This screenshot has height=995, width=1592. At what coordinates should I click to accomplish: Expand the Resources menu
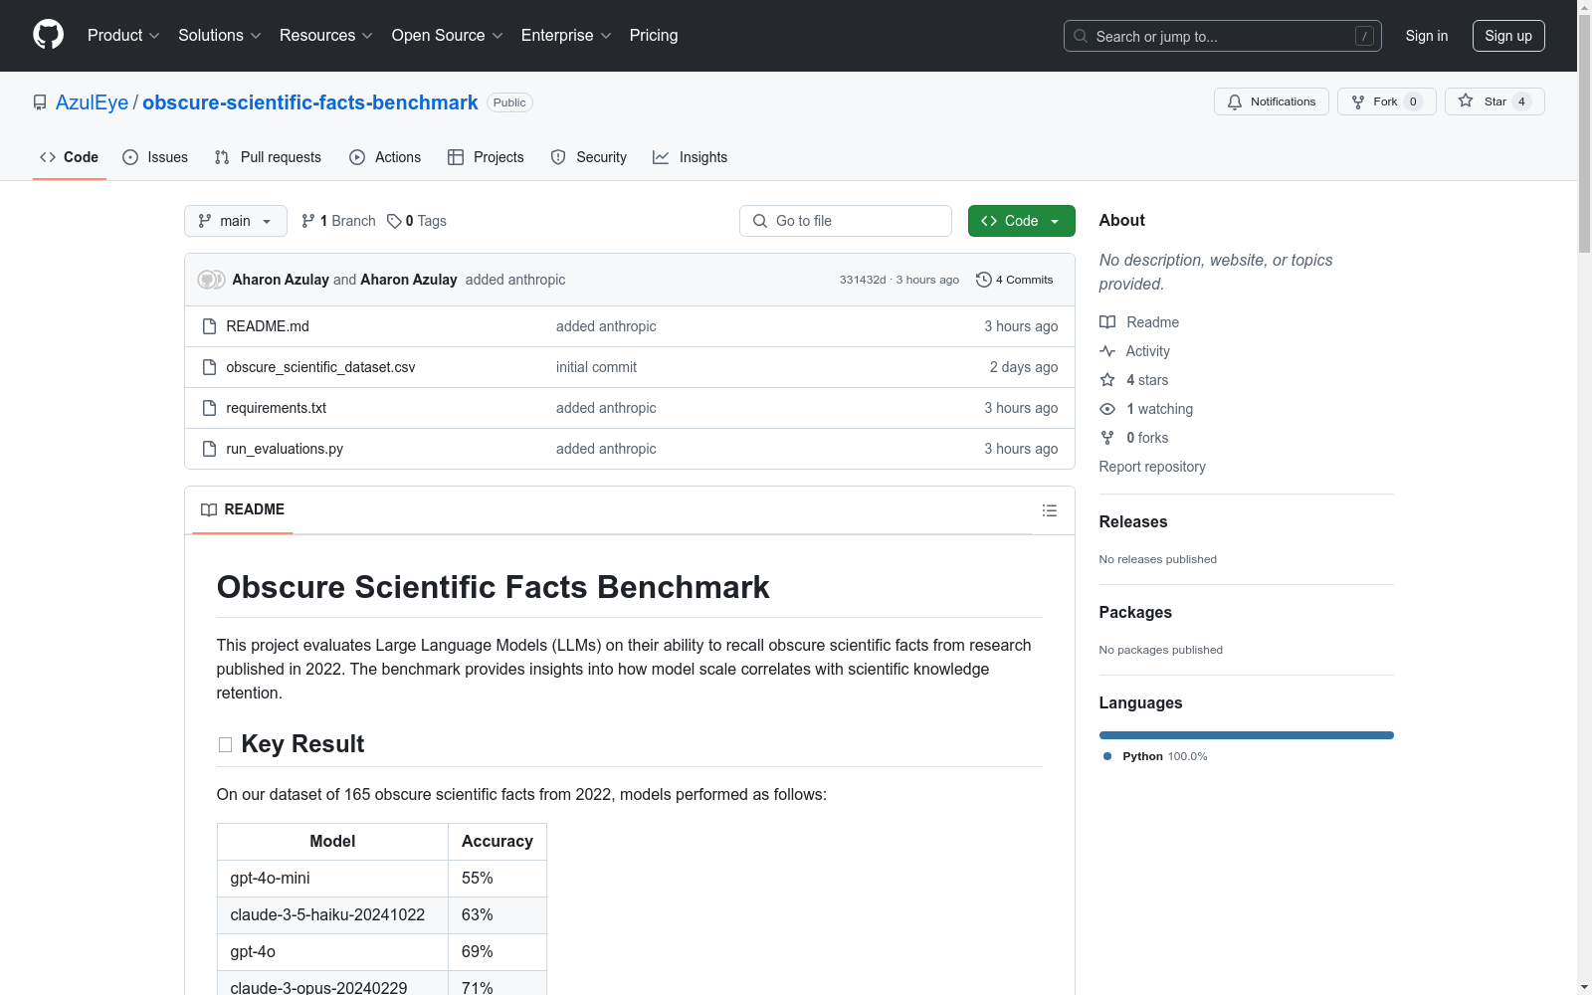326,36
